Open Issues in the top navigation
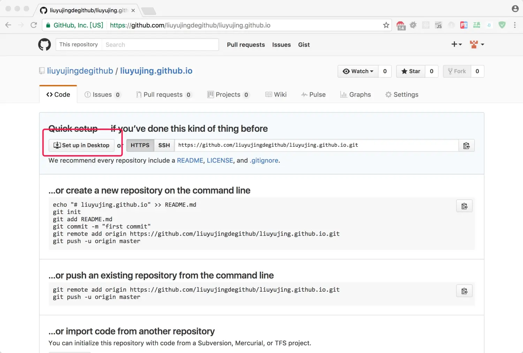Image resolution: width=523 pixels, height=353 pixels. tap(281, 45)
